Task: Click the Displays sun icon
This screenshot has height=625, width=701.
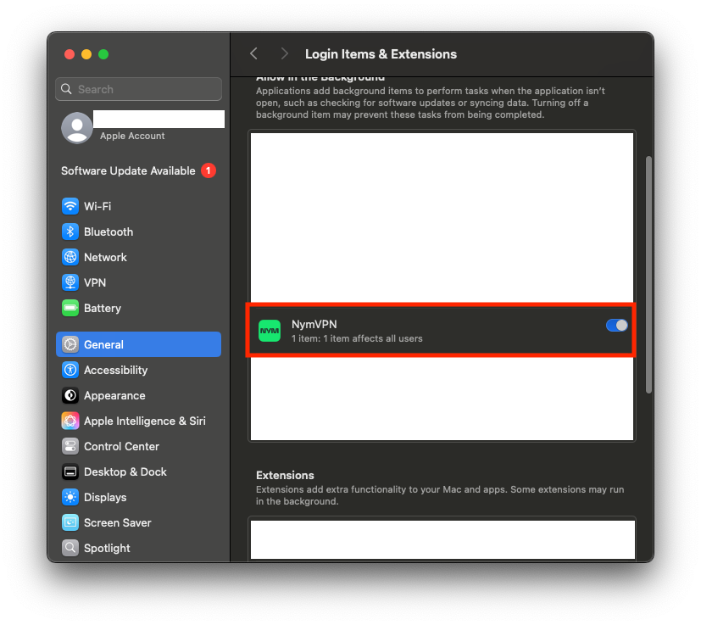Action: tap(70, 498)
